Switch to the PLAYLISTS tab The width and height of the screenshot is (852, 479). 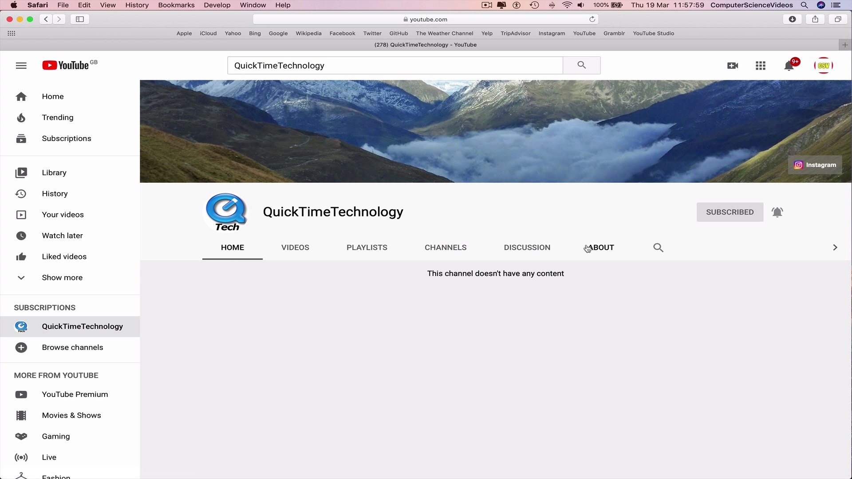pos(367,247)
